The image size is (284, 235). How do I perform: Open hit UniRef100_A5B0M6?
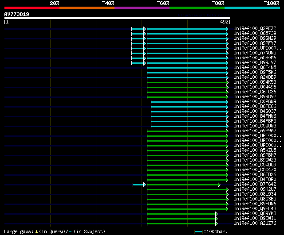pyautogui.click(x=255, y=58)
